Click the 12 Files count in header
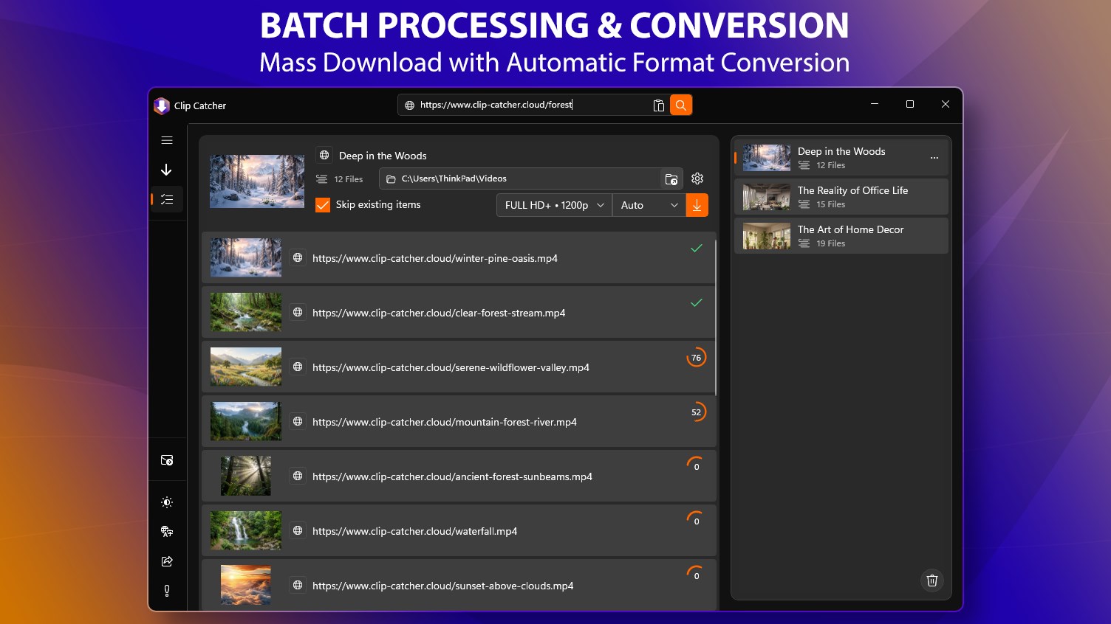The image size is (1111, 624). coord(348,179)
